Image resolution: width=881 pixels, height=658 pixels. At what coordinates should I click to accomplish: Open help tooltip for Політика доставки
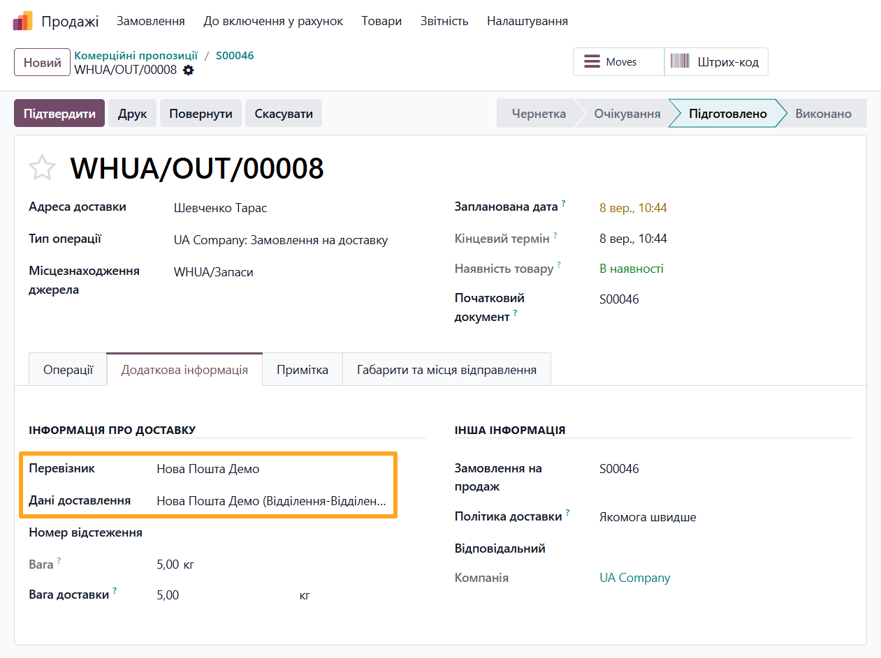567,514
